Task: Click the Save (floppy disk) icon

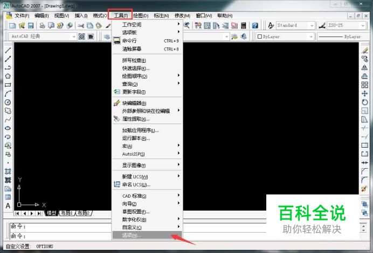Action: pyautogui.click(x=31, y=25)
